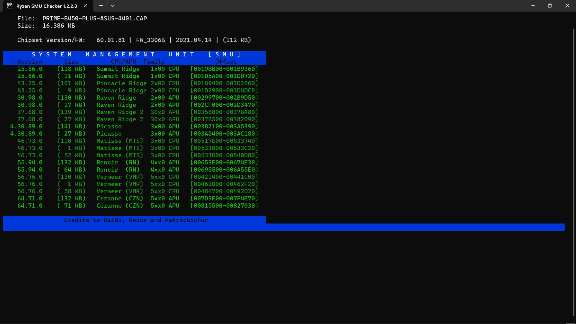Click Vermeer (VMR) in the 58 KB row
The image size is (576, 324).
[x=120, y=191]
